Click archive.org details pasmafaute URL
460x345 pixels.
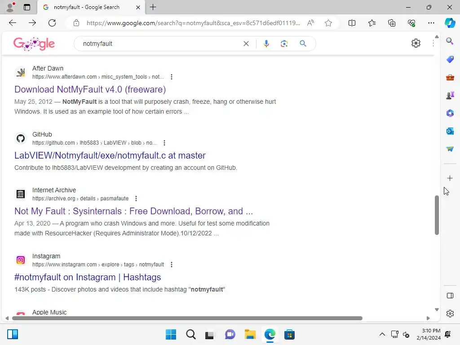tap(80, 199)
